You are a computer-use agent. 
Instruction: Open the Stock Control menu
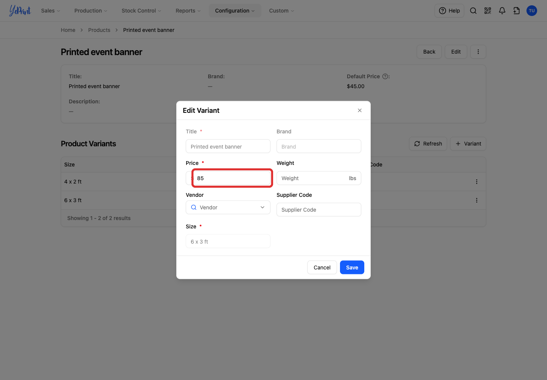(x=141, y=11)
